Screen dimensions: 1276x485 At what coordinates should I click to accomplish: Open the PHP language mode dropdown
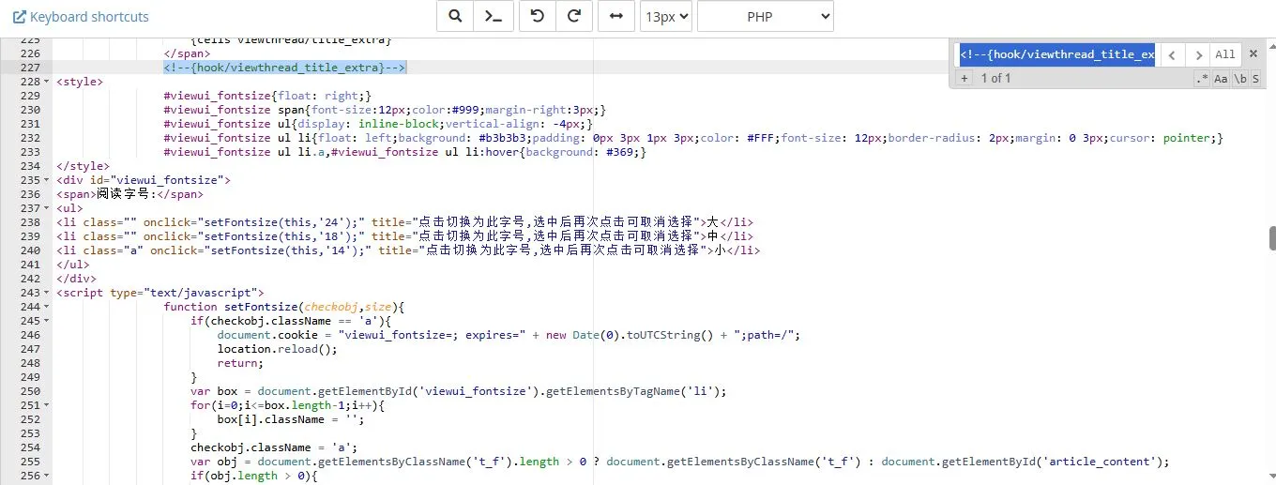click(765, 16)
